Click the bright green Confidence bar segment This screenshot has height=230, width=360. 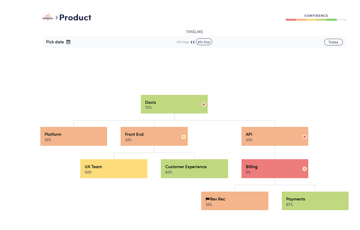tap(332, 20)
